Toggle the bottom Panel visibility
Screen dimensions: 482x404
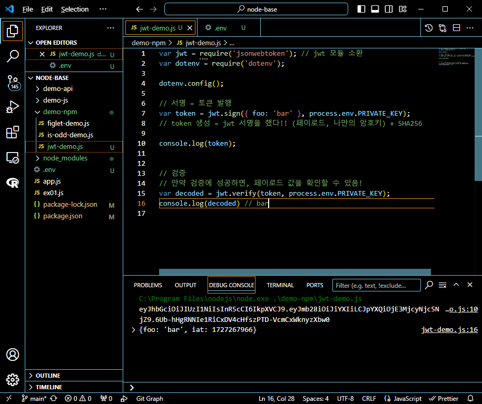pos(375,9)
